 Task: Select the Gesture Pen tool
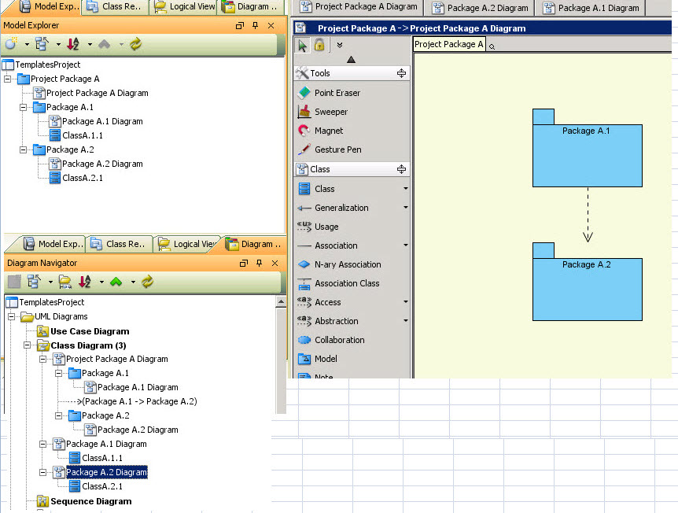click(337, 149)
